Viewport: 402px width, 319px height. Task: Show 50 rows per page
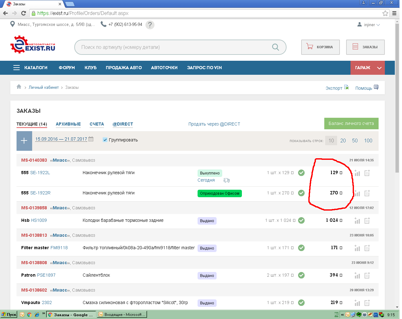[355, 140]
